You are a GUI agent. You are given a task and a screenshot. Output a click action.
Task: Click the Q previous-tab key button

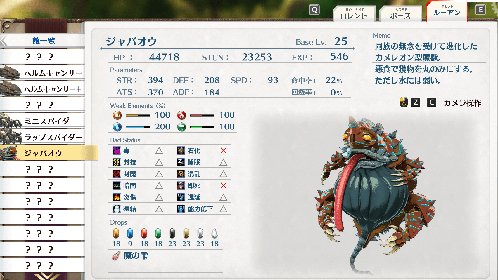click(314, 10)
